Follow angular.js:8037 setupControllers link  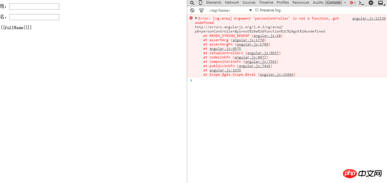click(263, 53)
